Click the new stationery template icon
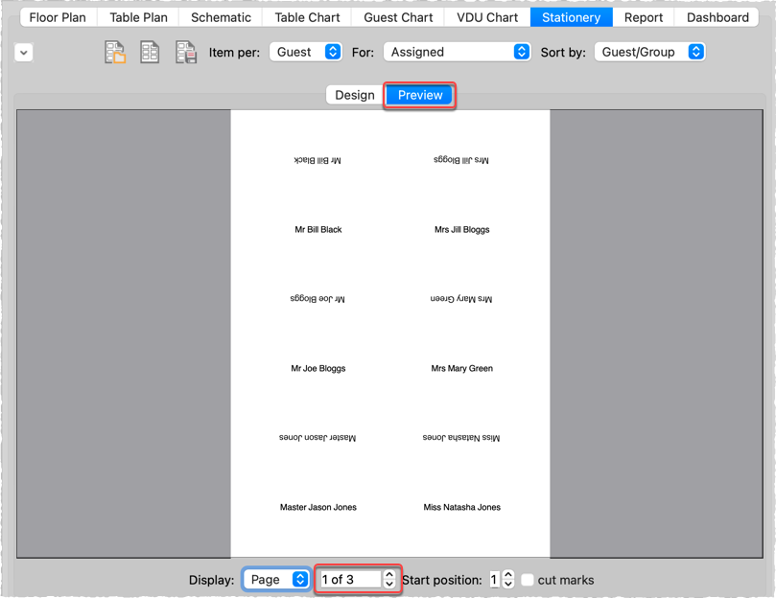The width and height of the screenshot is (776, 598). click(x=150, y=52)
